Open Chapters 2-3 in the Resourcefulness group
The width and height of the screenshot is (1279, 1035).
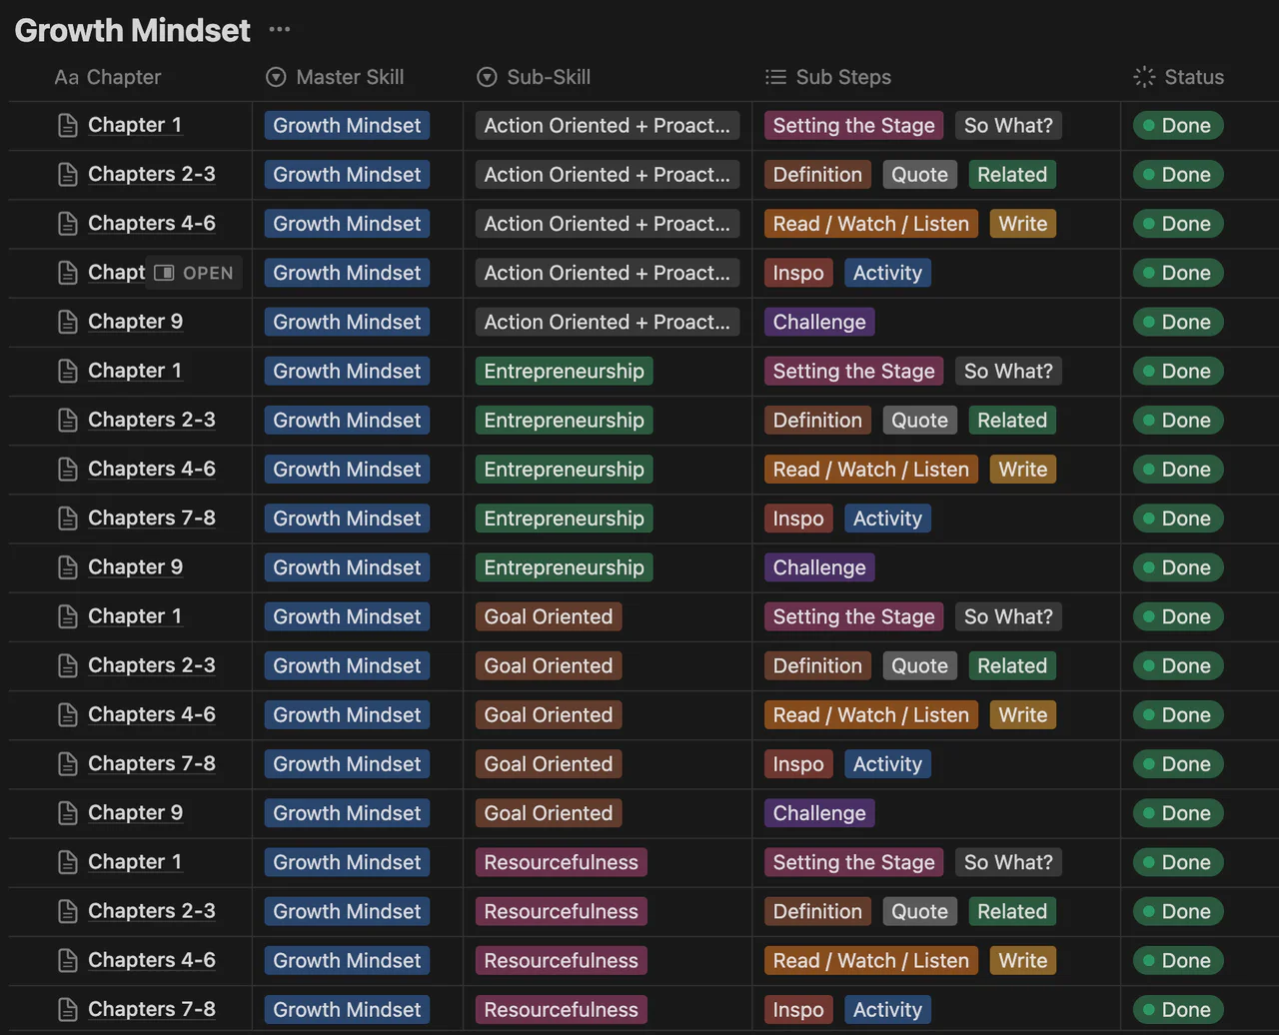click(x=152, y=911)
